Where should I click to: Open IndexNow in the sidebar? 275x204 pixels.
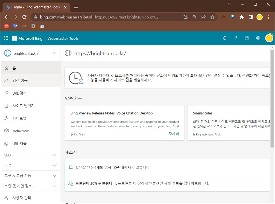click(31, 131)
